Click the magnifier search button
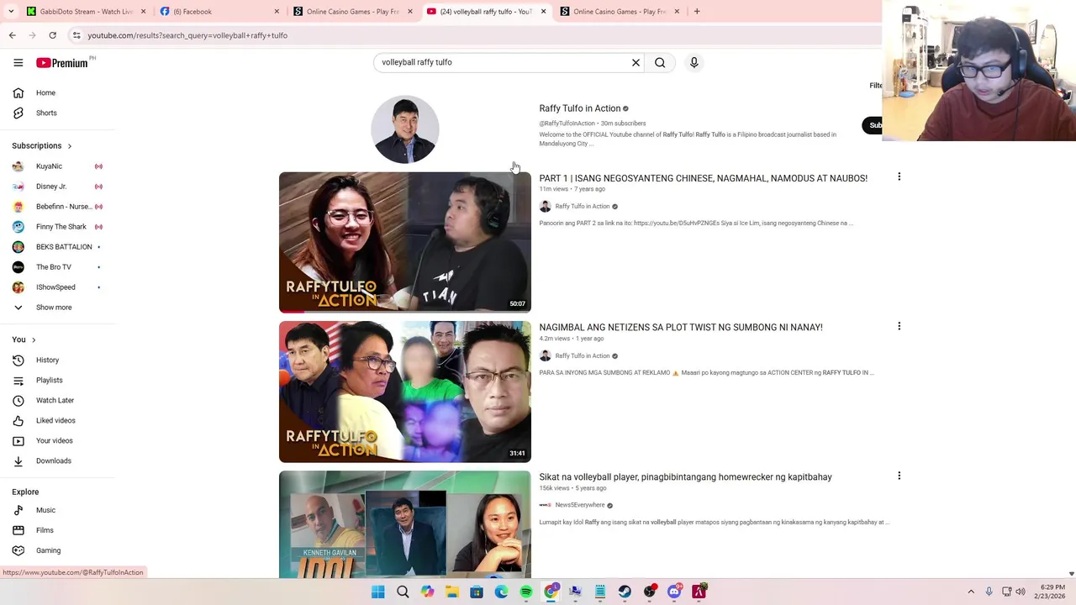This screenshot has height=605, width=1076. [660, 62]
